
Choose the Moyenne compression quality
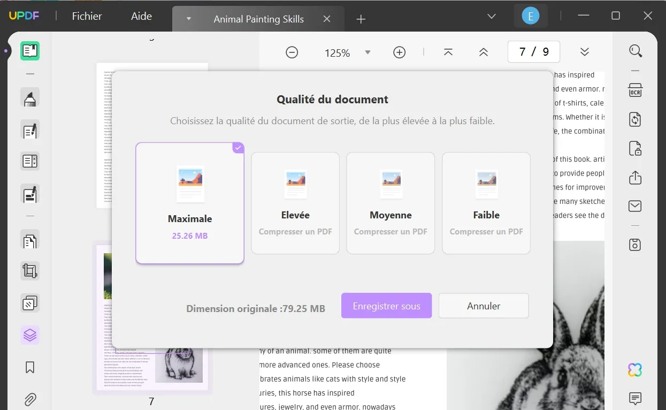tap(391, 203)
